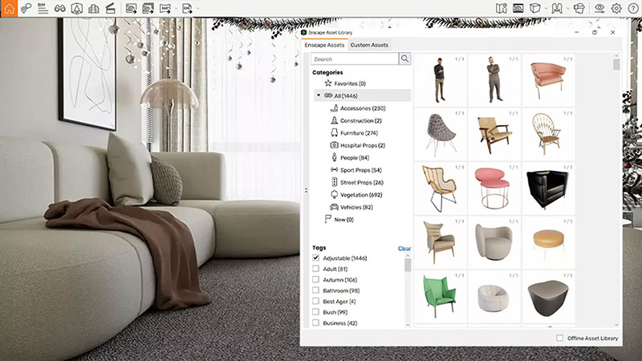Click the binoculars view icon

click(59, 8)
